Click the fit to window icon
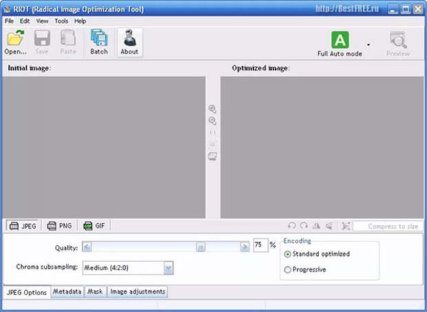 [x=212, y=145]
